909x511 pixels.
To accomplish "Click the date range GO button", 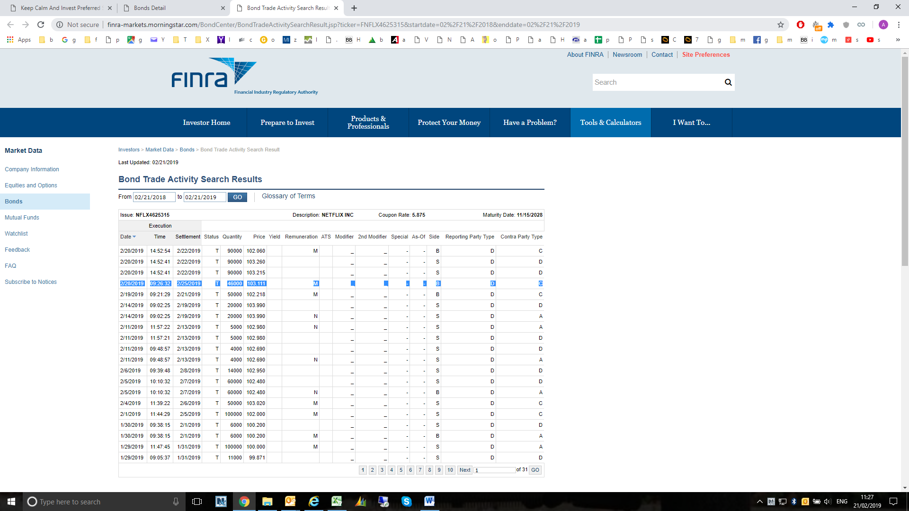I will pyautogui.click(x=237, y=197).
